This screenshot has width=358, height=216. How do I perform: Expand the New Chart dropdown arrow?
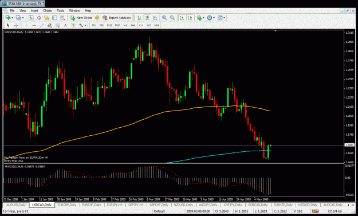pos(13,18)
